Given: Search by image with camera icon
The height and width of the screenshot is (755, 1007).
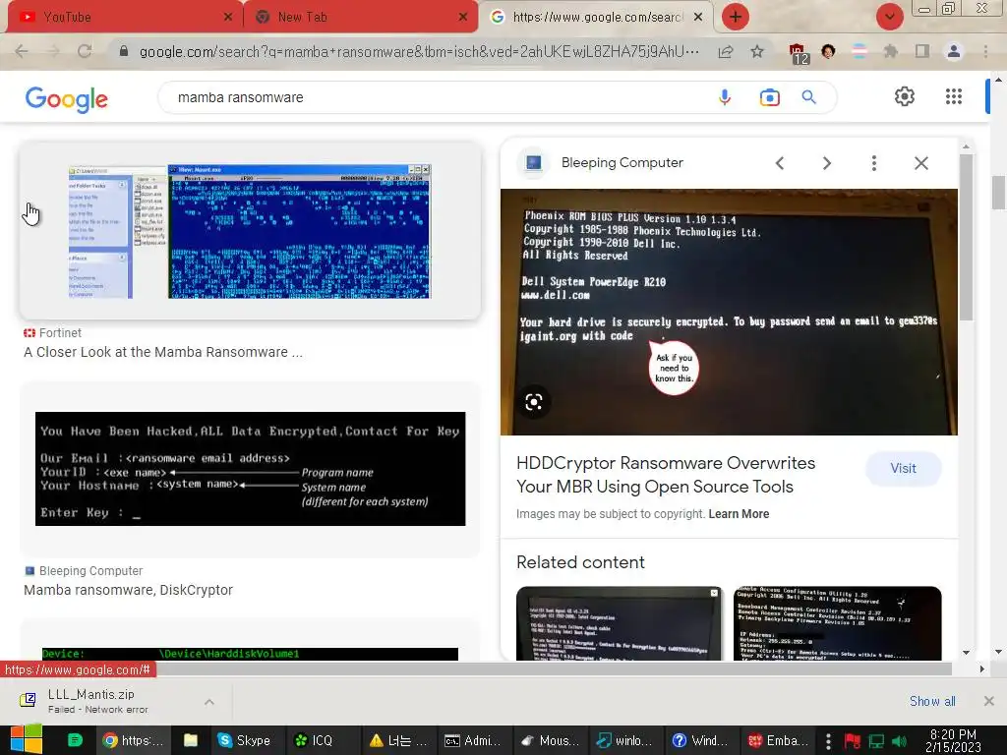Looking at the screenshot, I should point(769,97).
